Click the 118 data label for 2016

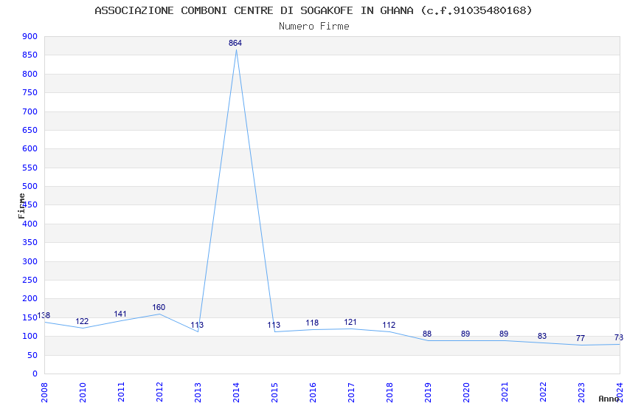[312, 323]
